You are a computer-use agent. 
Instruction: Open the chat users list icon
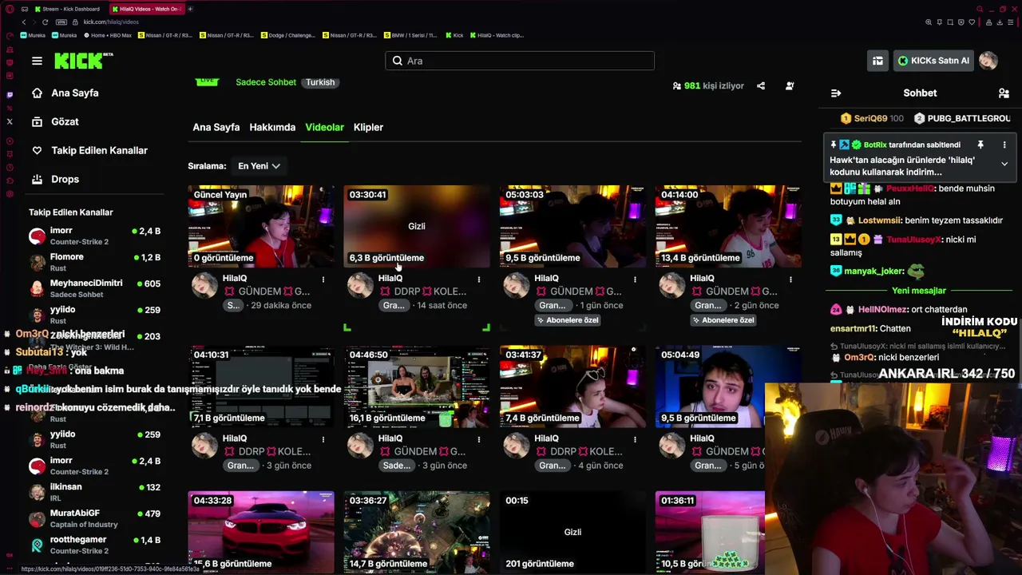click(1004, 93)
